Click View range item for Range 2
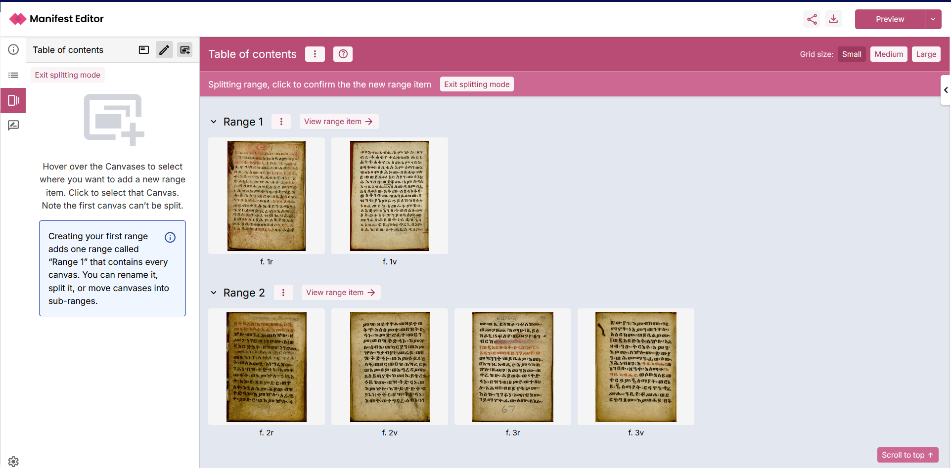Screen dimensions: 951x468 [341, 293]
